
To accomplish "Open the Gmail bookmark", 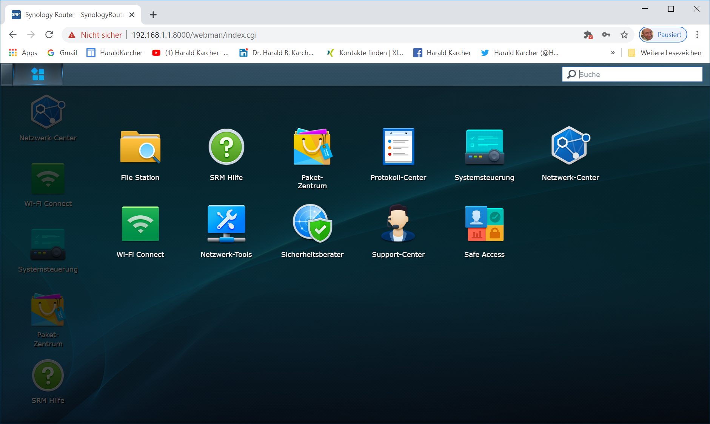I will pyautogui.click(x=62, y=53).
